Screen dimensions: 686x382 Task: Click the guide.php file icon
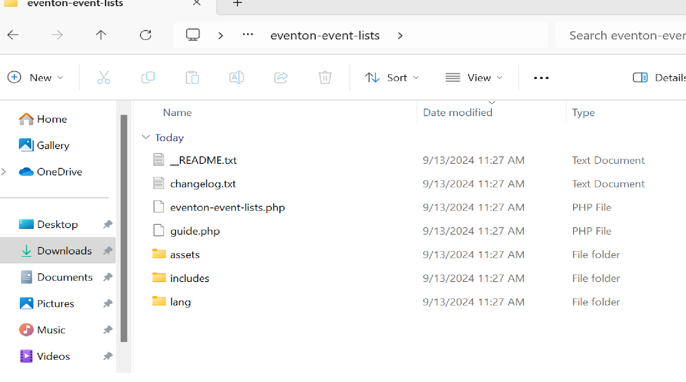point(159,231)
